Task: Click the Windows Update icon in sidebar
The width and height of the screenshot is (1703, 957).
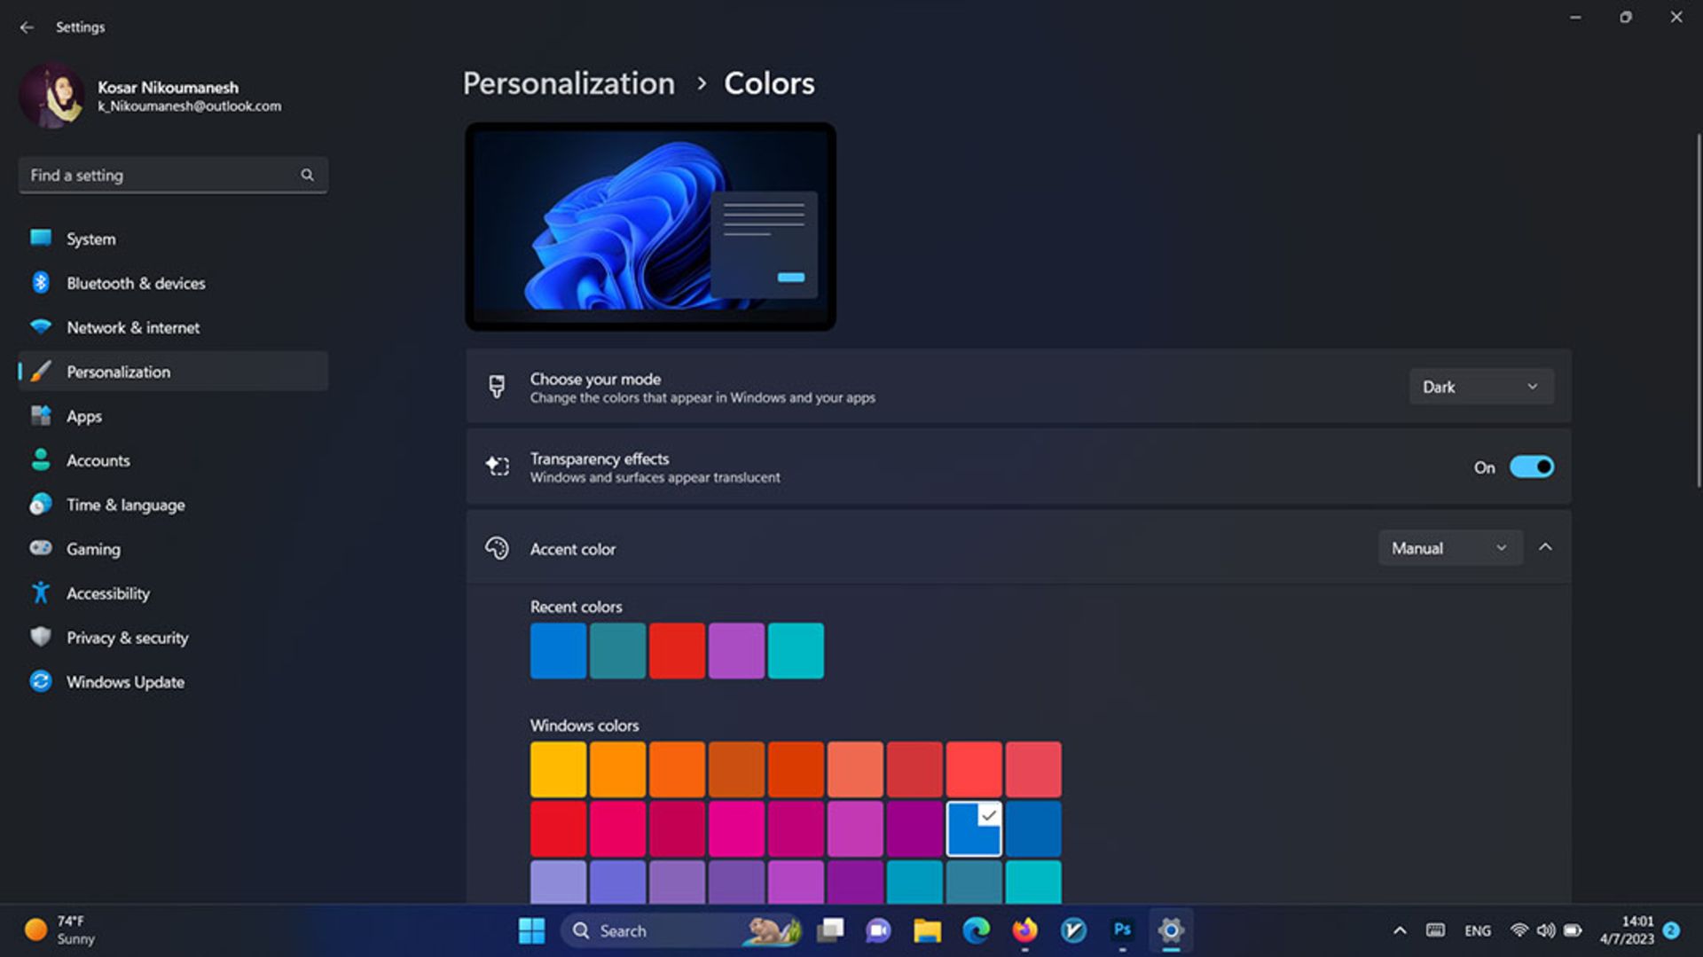Action: (x=41, y=681)
